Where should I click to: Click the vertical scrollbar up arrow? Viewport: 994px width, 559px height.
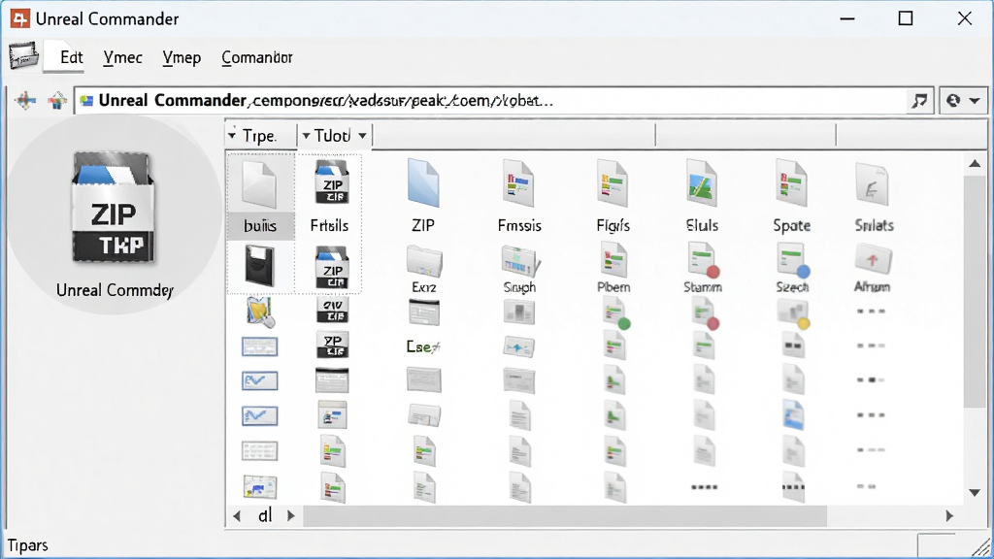[x=975, y=164]
